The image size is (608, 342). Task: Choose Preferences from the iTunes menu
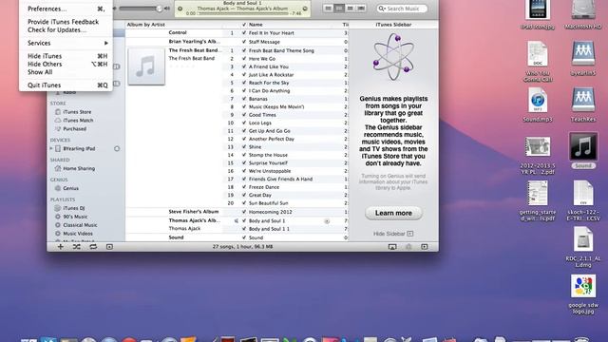coord(66,9)
